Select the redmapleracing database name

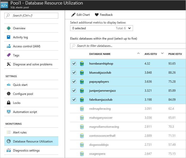pyautogui.click(x=100, y=109)
